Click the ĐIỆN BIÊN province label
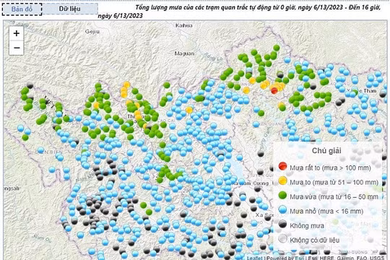Screen dimensions: 390x260 pos(49,152)
